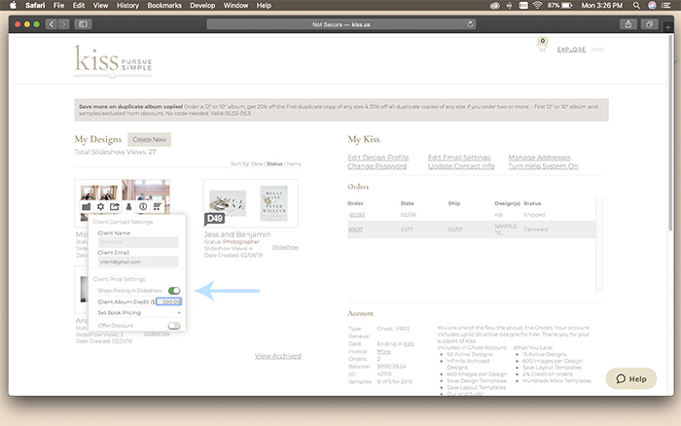Go forward with Safari forward arrow
Image resolution: width=681 pixels, height=426 pixels.
coord(64,24)
